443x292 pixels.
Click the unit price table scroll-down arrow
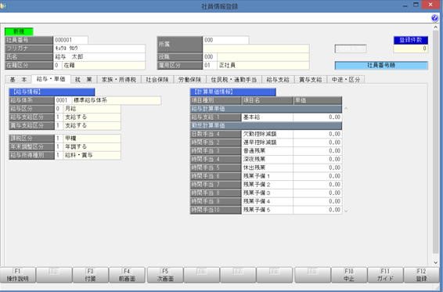coord(346,211)
